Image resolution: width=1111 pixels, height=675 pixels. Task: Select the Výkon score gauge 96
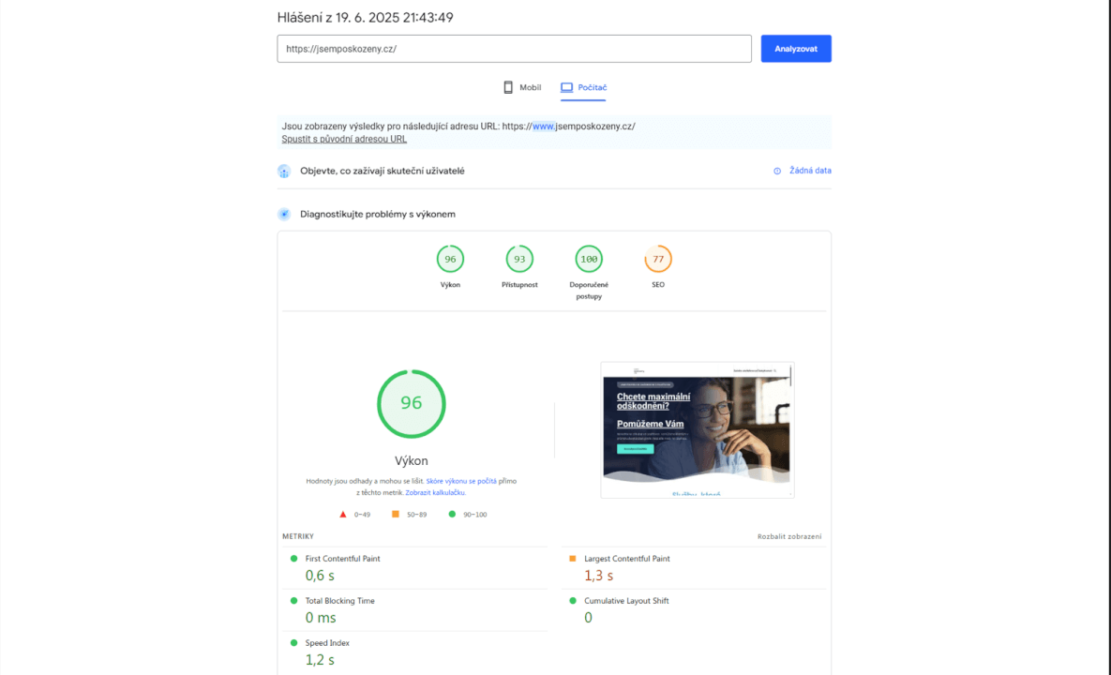(450, 260)
